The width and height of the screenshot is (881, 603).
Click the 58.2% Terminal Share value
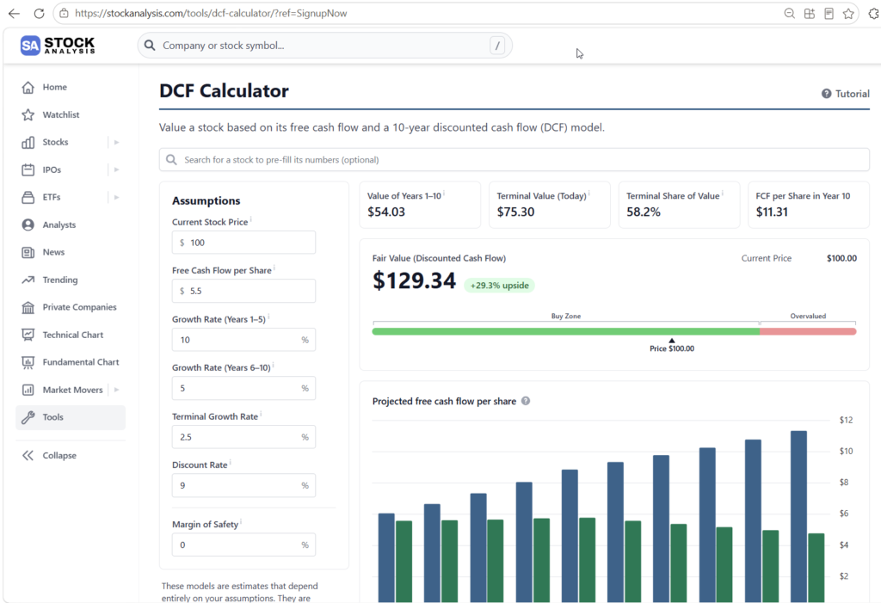pos(644,212)
